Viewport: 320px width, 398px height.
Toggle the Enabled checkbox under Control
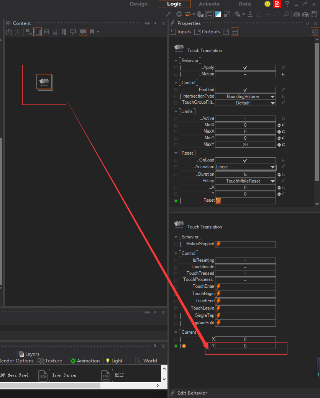tap(245, 90)
